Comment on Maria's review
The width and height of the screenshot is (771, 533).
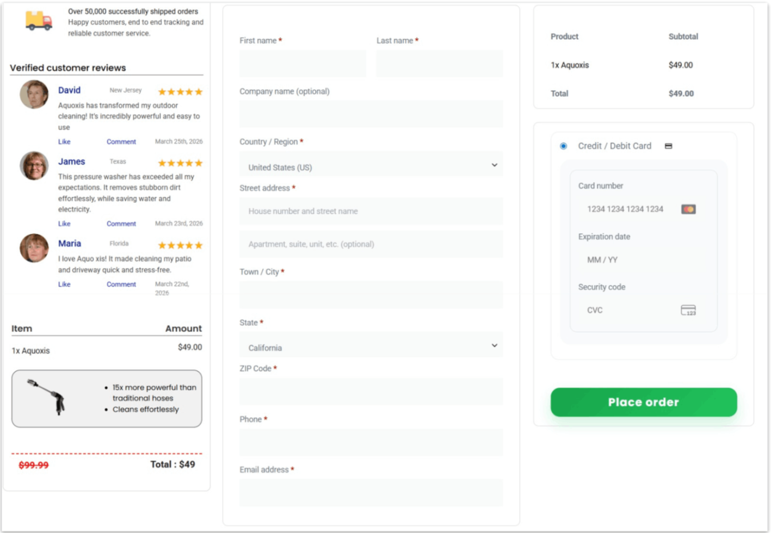click(121, 284)
